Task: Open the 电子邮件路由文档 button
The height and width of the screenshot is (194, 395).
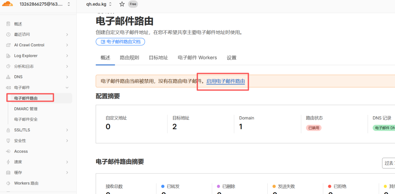Action: click(x=120, y=42)
